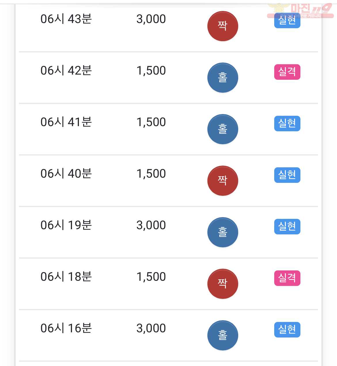Click the blue 실현 badge in the 06시 41분 row
This screenshot has height=366, width=337.
point(287,124)
